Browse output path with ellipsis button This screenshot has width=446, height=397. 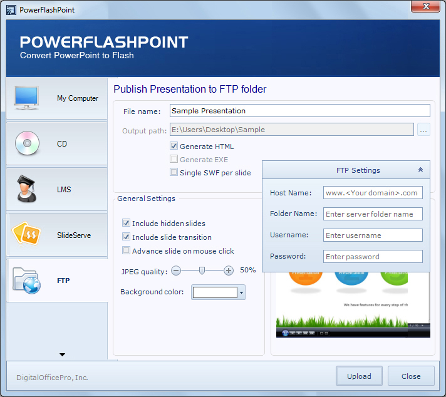pyautogui.click(x=423, y=130)
